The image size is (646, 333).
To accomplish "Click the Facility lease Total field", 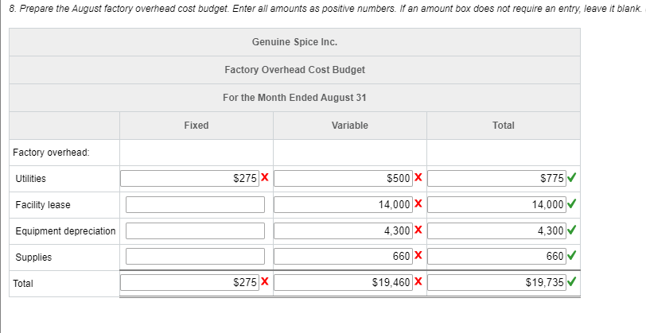I will coord(496,204).
